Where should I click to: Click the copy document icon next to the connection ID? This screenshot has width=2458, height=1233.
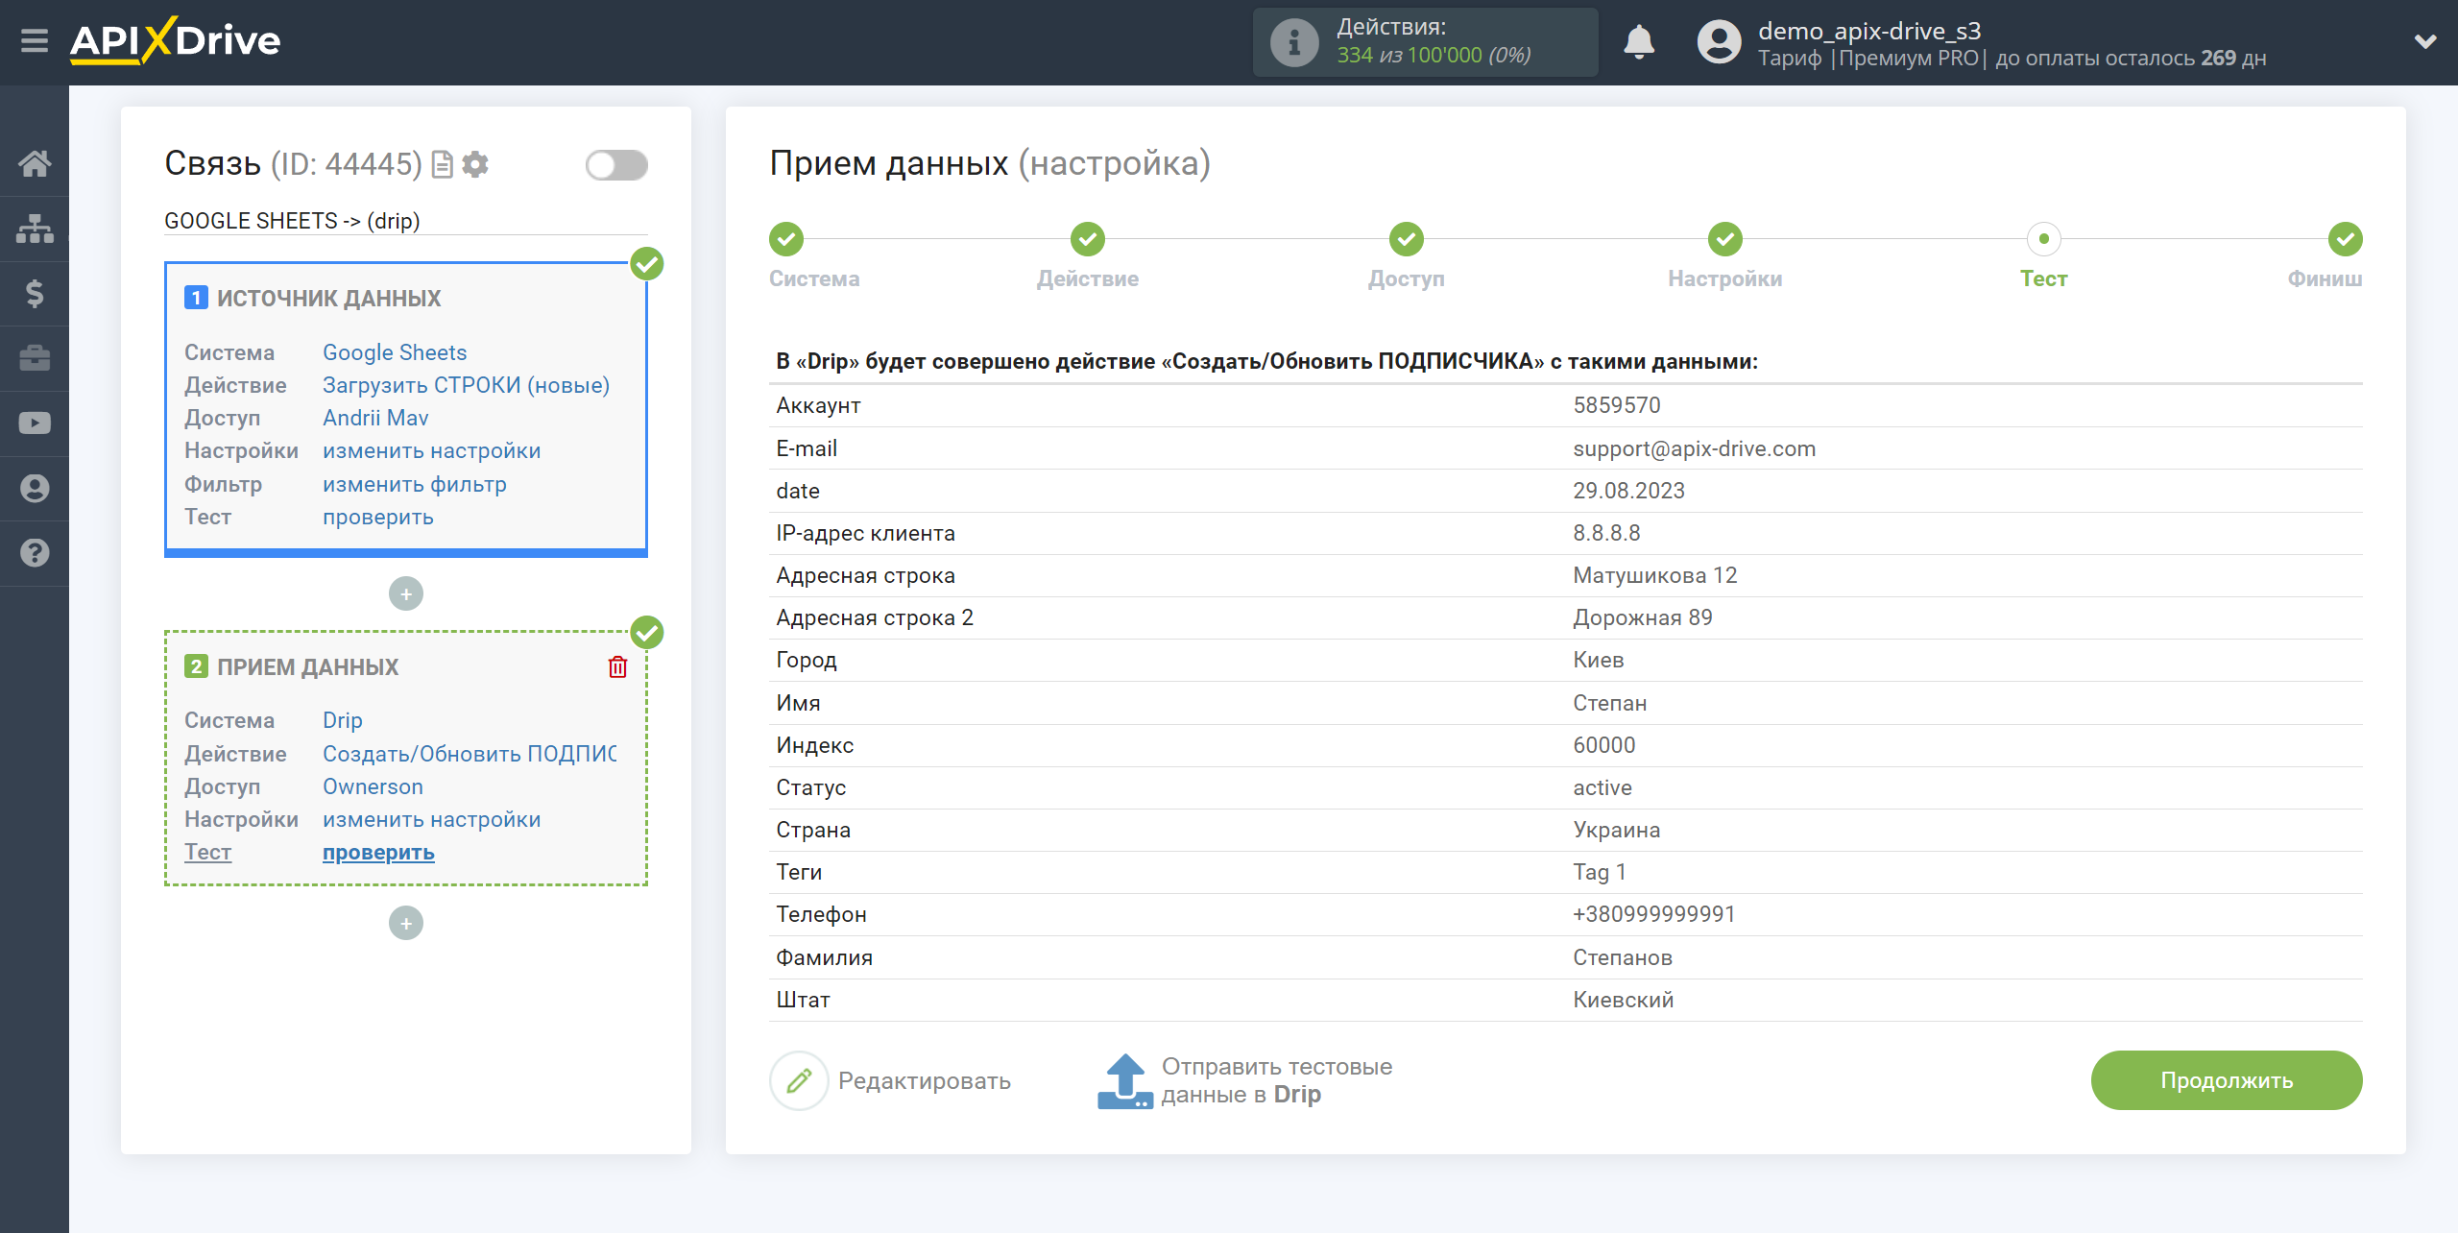pos(442,164)
